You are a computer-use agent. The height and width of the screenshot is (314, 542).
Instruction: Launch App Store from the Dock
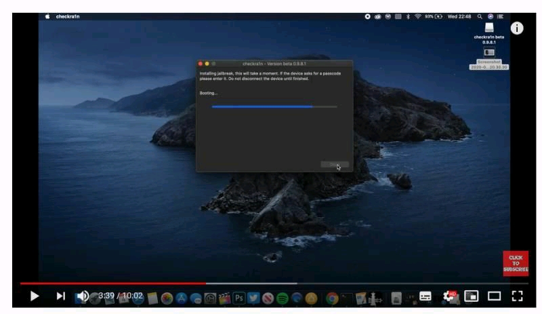coord(182,298)
